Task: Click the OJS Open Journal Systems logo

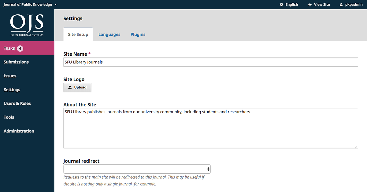Action: coord(27,25)
